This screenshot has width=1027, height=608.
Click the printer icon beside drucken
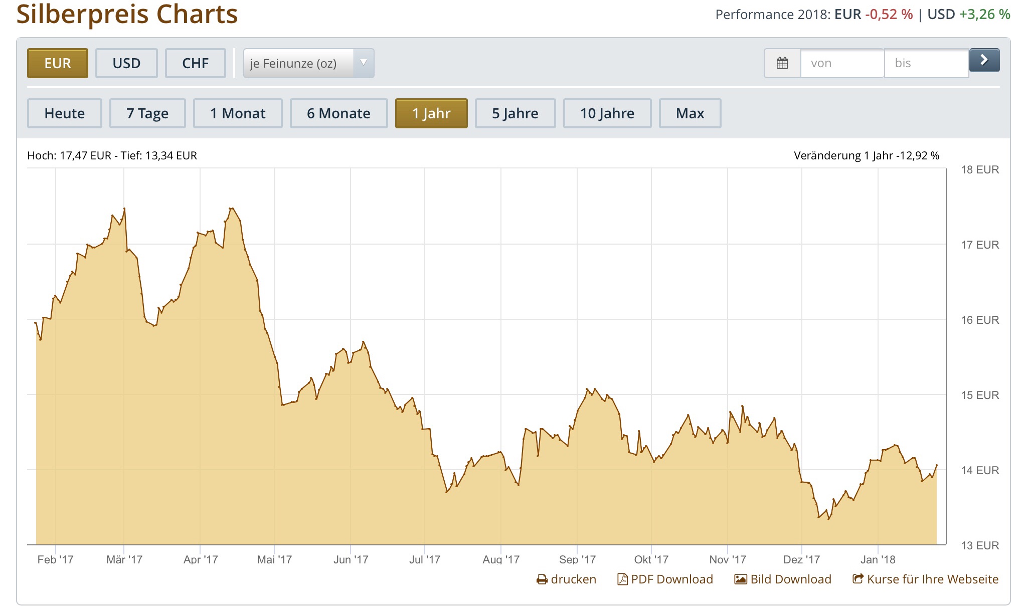point(542,579)
